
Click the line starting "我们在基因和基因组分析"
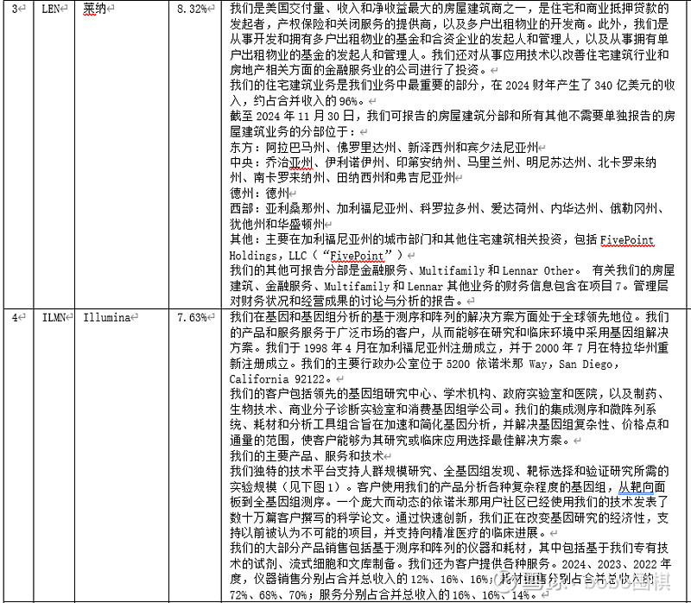[x=449, y=317]
